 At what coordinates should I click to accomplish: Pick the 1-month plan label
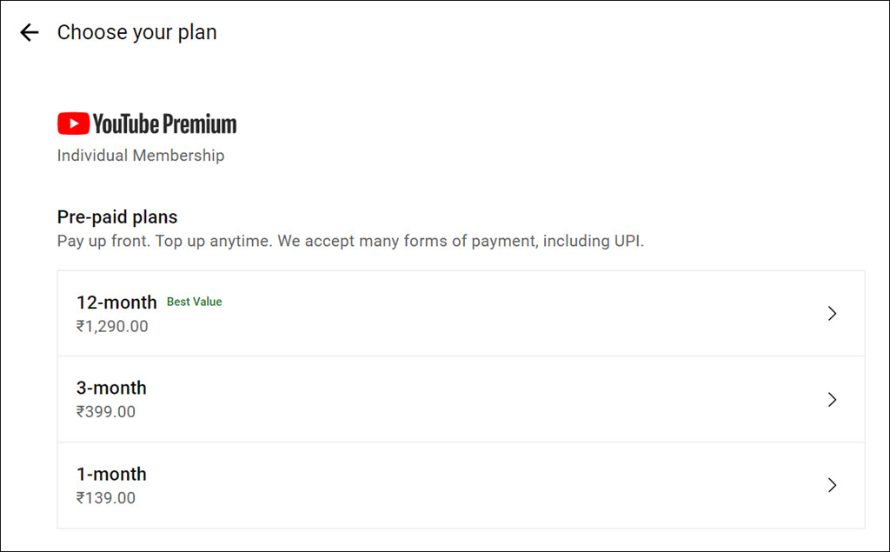tap(111, 475)
